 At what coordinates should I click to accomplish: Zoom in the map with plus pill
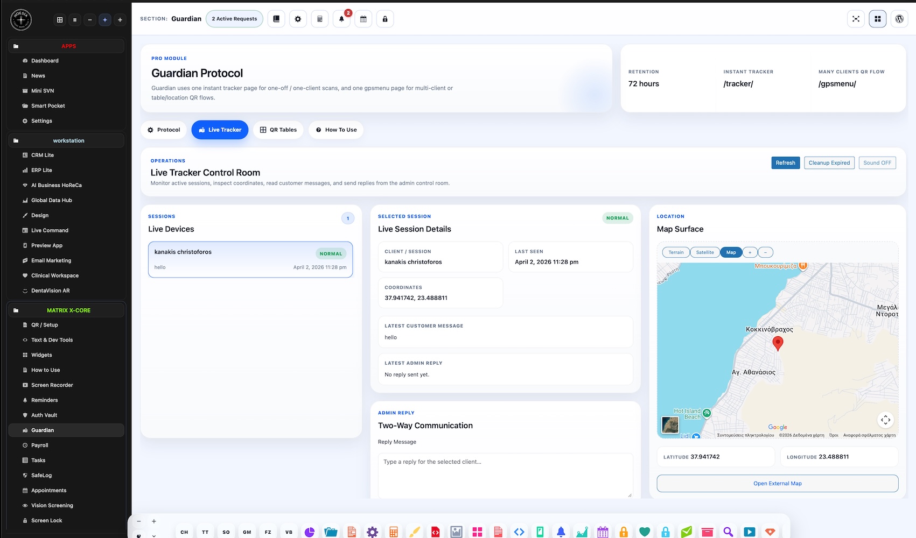pyautogui.click(x=750, y=252)
